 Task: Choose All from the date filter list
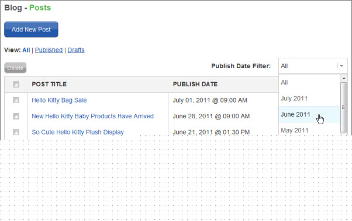(309, 82)
